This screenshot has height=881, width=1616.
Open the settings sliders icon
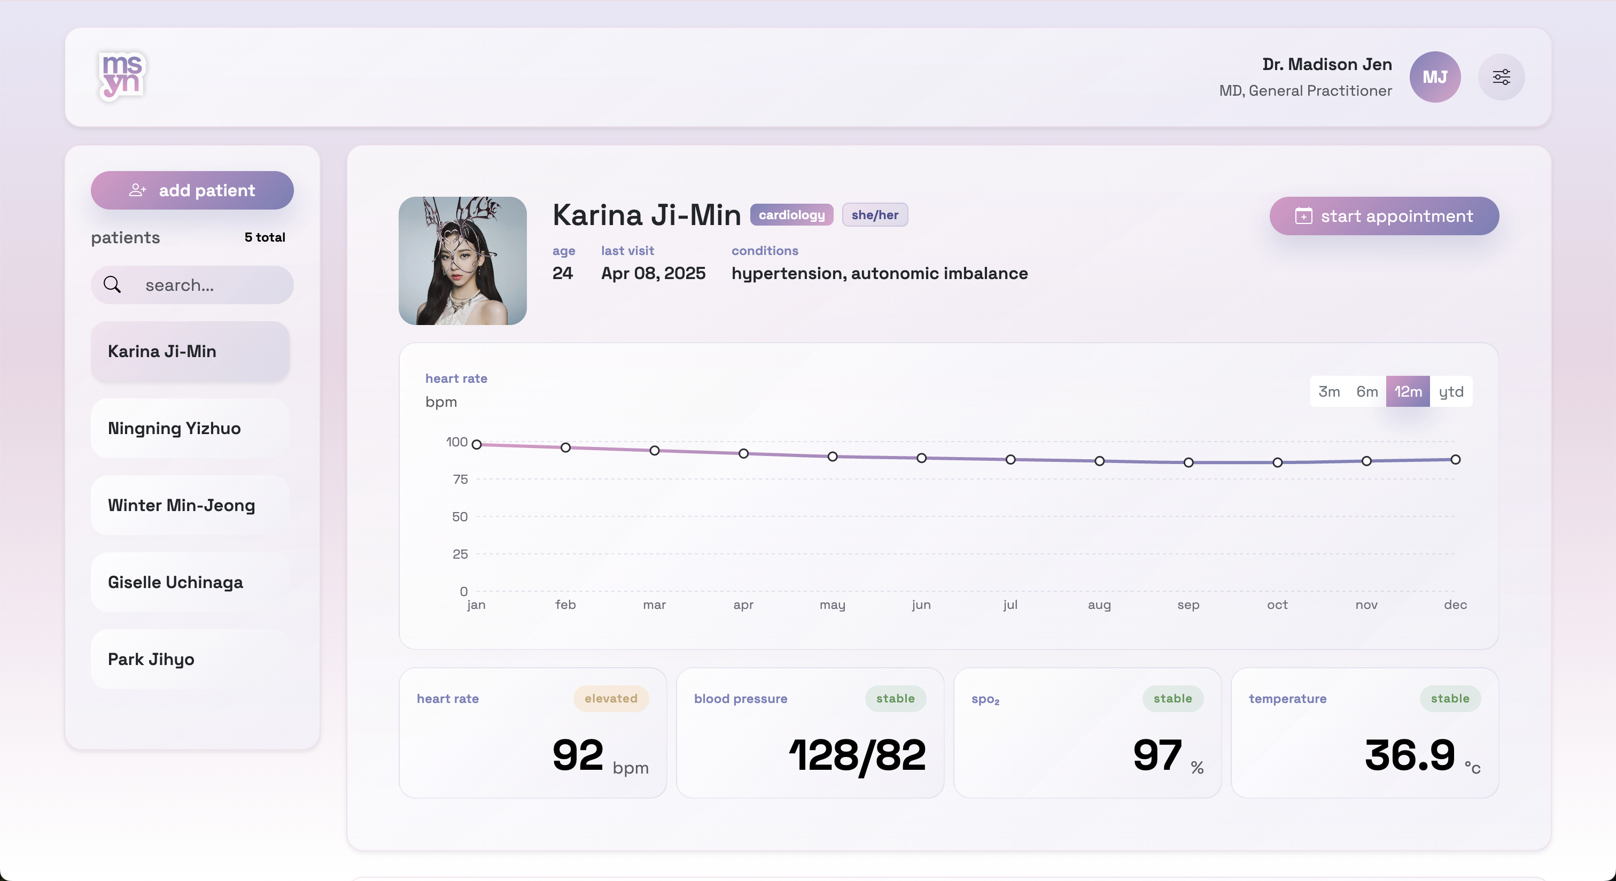point(1501,77)
